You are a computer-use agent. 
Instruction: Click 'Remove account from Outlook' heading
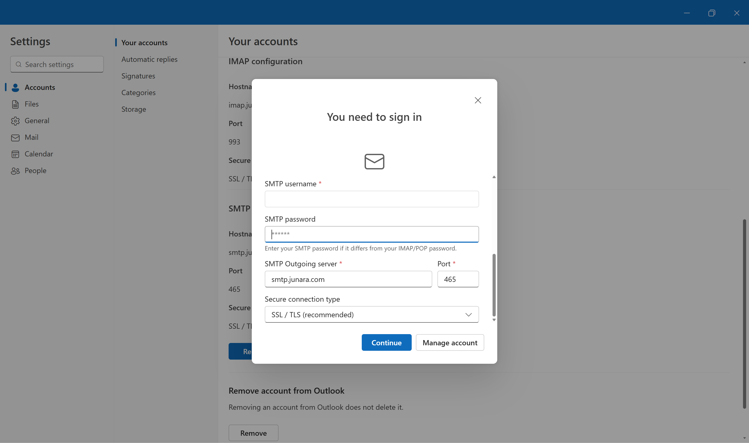coord(286,391)
